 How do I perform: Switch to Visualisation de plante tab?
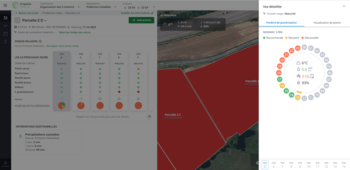[x=327, y=23]
